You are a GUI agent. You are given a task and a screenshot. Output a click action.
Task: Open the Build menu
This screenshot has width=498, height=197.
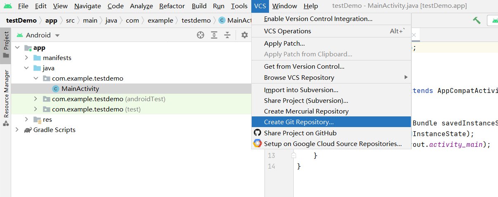point(199,6)
